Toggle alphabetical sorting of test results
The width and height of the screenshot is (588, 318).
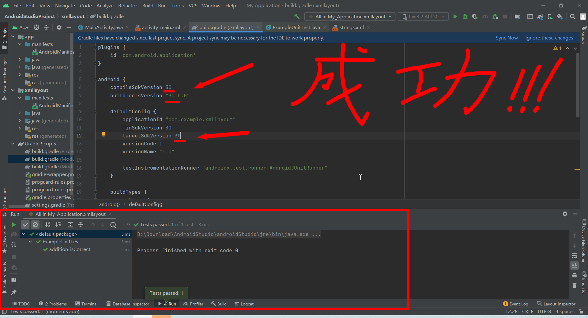click(x=48, y=224)
